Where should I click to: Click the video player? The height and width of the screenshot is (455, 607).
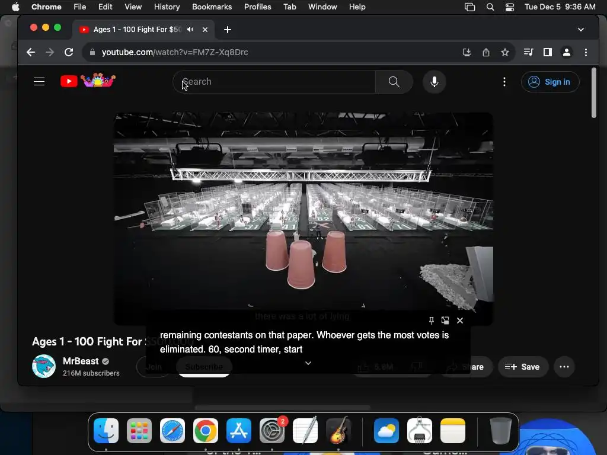(303, 219)
